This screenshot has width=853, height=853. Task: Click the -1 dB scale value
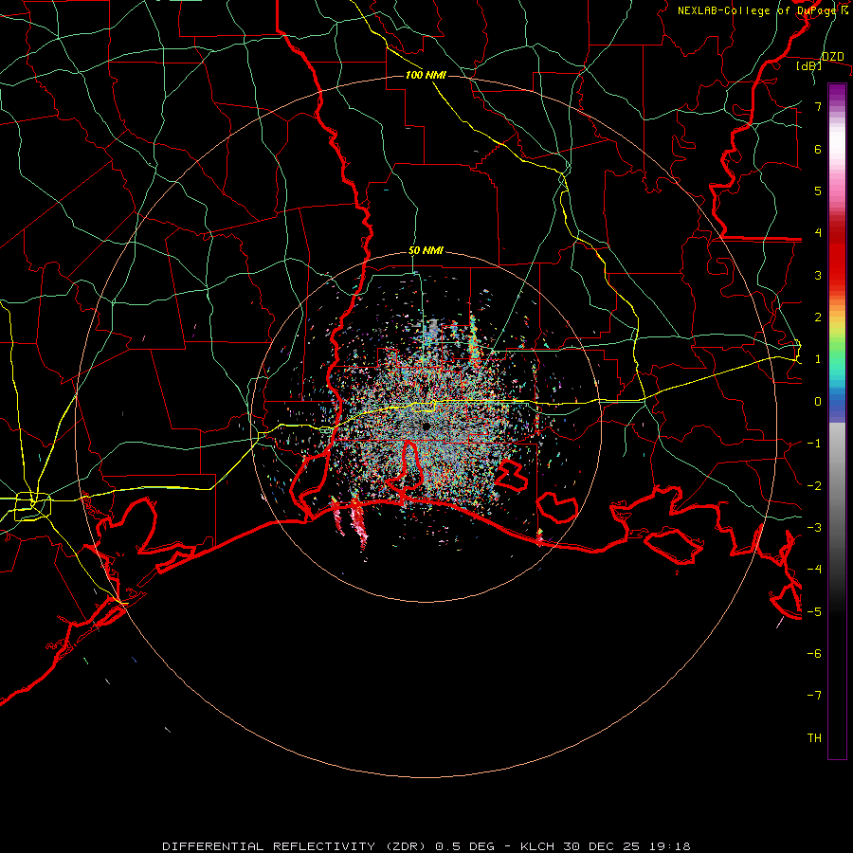click(814, 444)
